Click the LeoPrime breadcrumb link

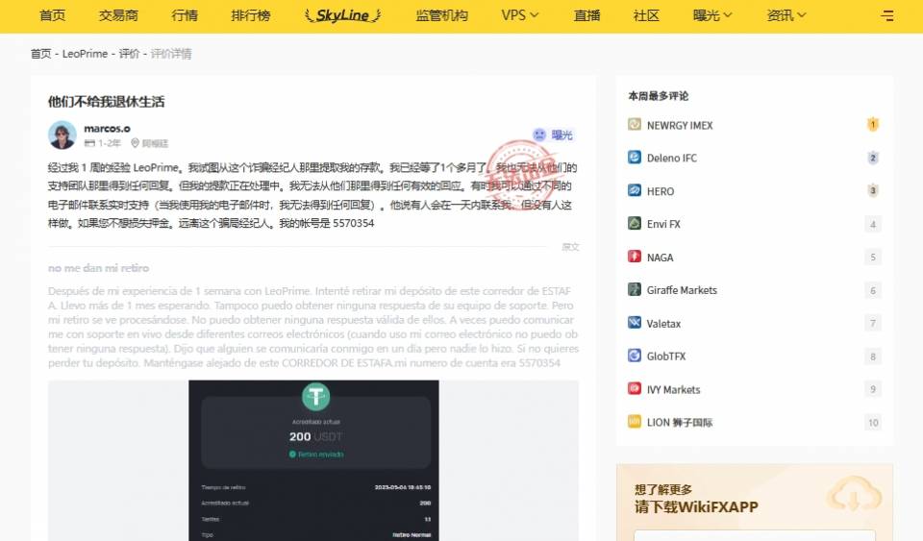pyautogui.click(x=85, y=54)
